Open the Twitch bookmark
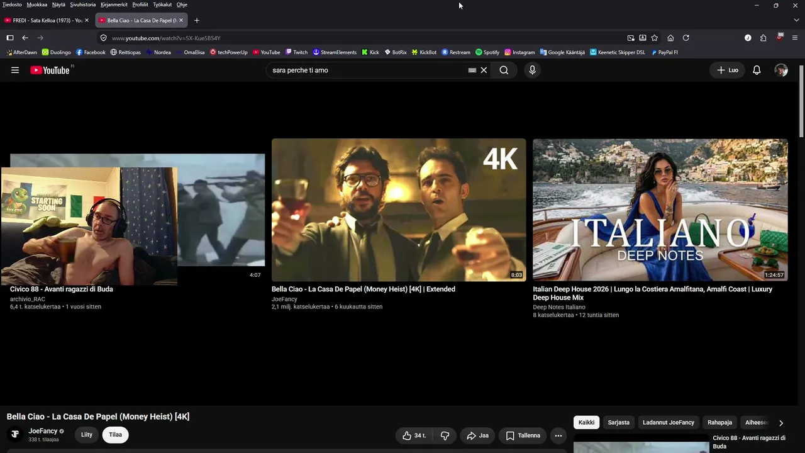 point(297,52)
